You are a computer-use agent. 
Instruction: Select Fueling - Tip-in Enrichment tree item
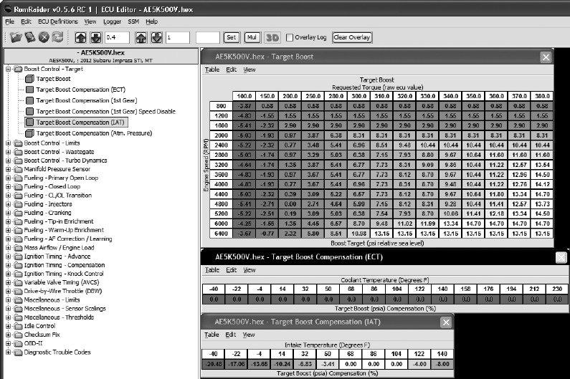[59, 221]
